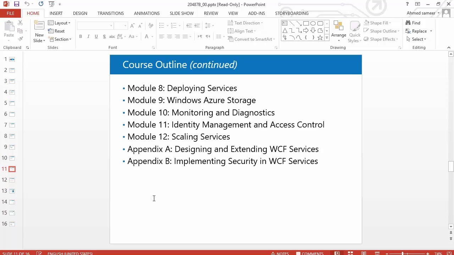
Task: Adjust the zoom slider in status bar
Action: (x=403, y=253)
